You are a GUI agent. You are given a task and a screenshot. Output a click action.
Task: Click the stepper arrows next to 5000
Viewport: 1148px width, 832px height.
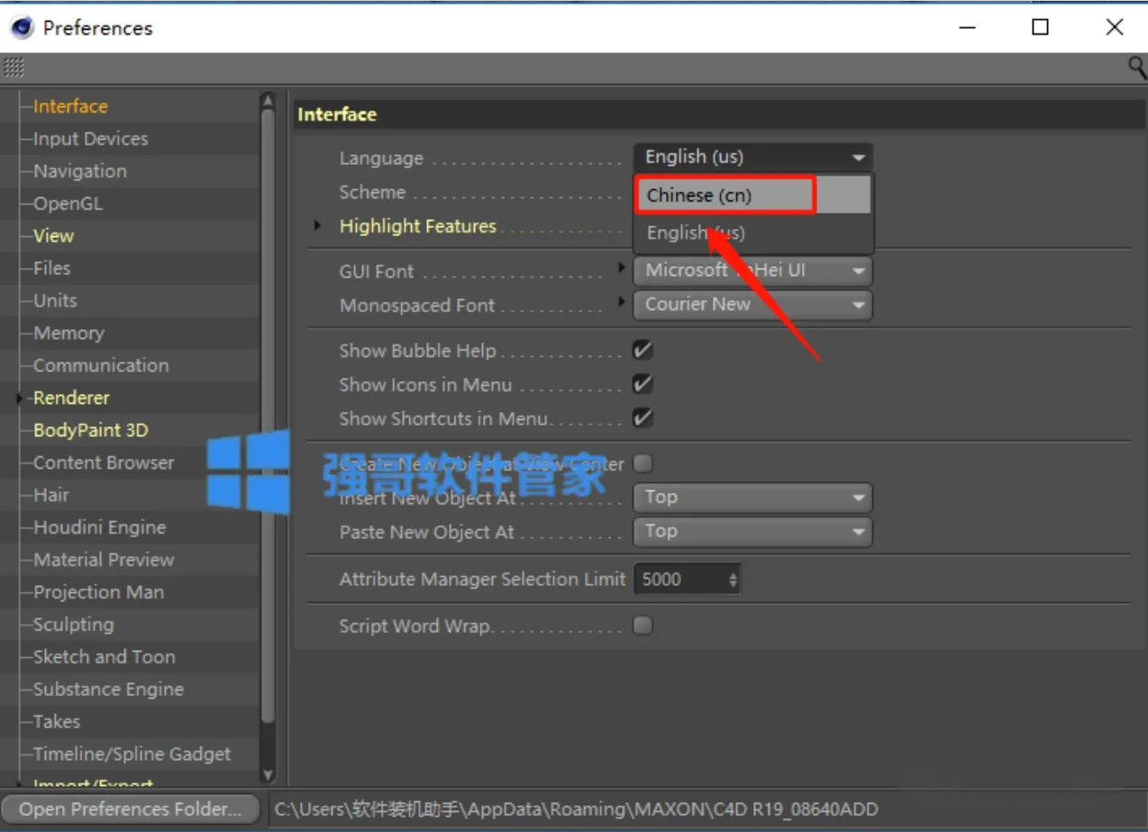point(733,579)
